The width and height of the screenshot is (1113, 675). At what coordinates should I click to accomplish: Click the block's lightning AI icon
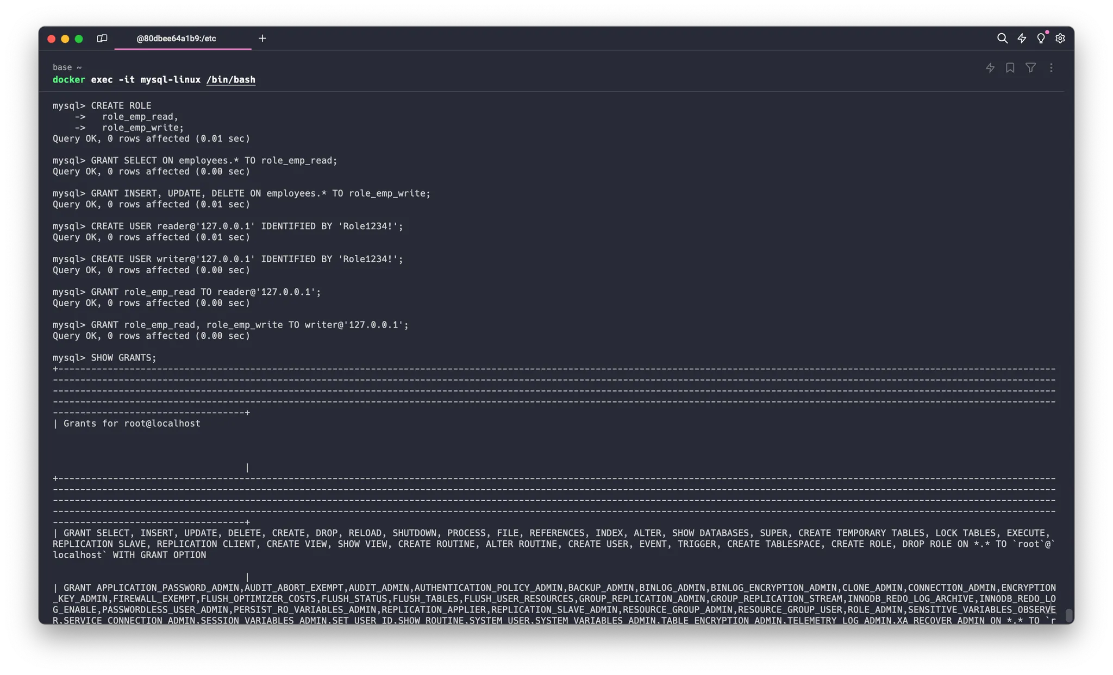pyautogui.click(x=990, y=68)
